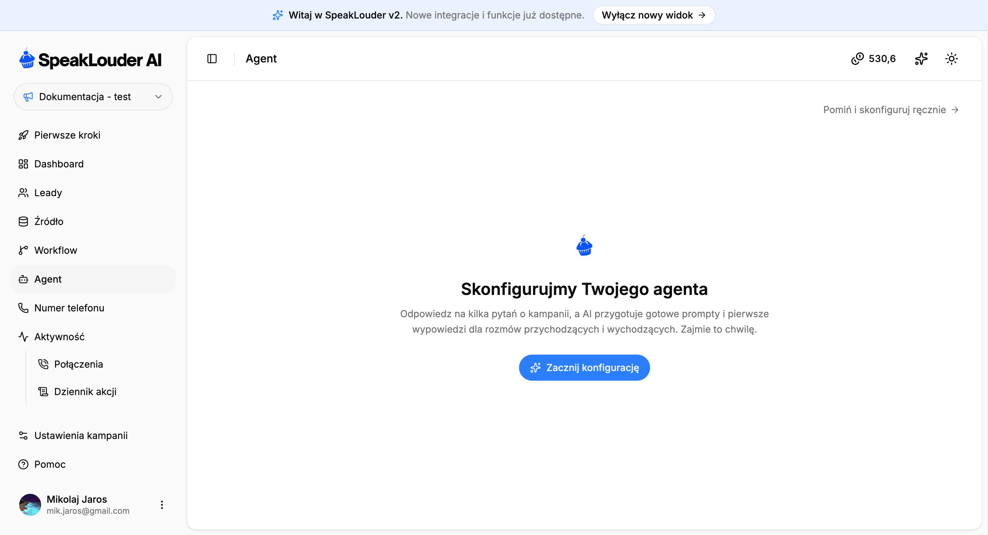This screenshot has height=535, width=988.
Task: Open the Leady section
Action: coord(93,192)
